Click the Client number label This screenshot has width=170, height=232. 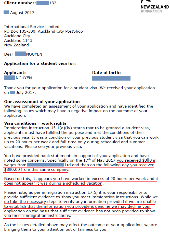[20, 3]
